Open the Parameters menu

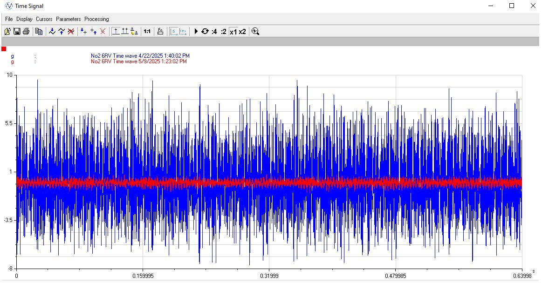tap(69, 19)
